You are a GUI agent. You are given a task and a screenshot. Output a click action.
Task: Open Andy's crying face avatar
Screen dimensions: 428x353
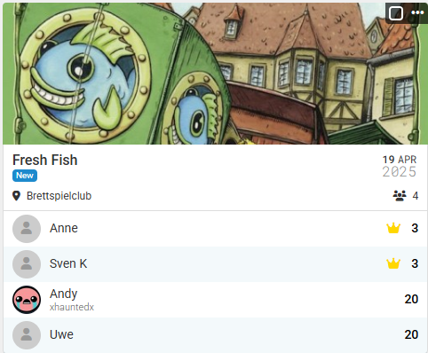[27, 300]
